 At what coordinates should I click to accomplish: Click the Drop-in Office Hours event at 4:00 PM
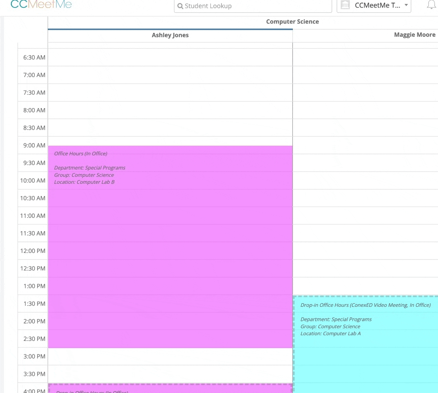click(170, 390)
